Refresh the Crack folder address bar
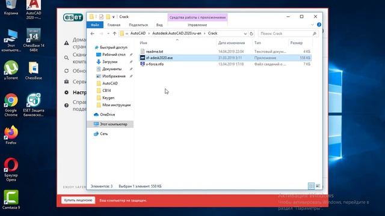Screen dimensions: 385x216 [251, 34]
